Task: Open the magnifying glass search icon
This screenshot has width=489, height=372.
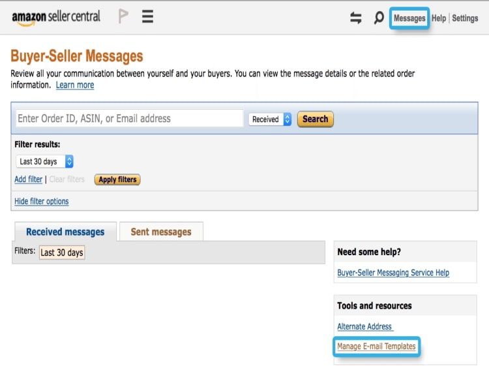Action: [379, 18]
